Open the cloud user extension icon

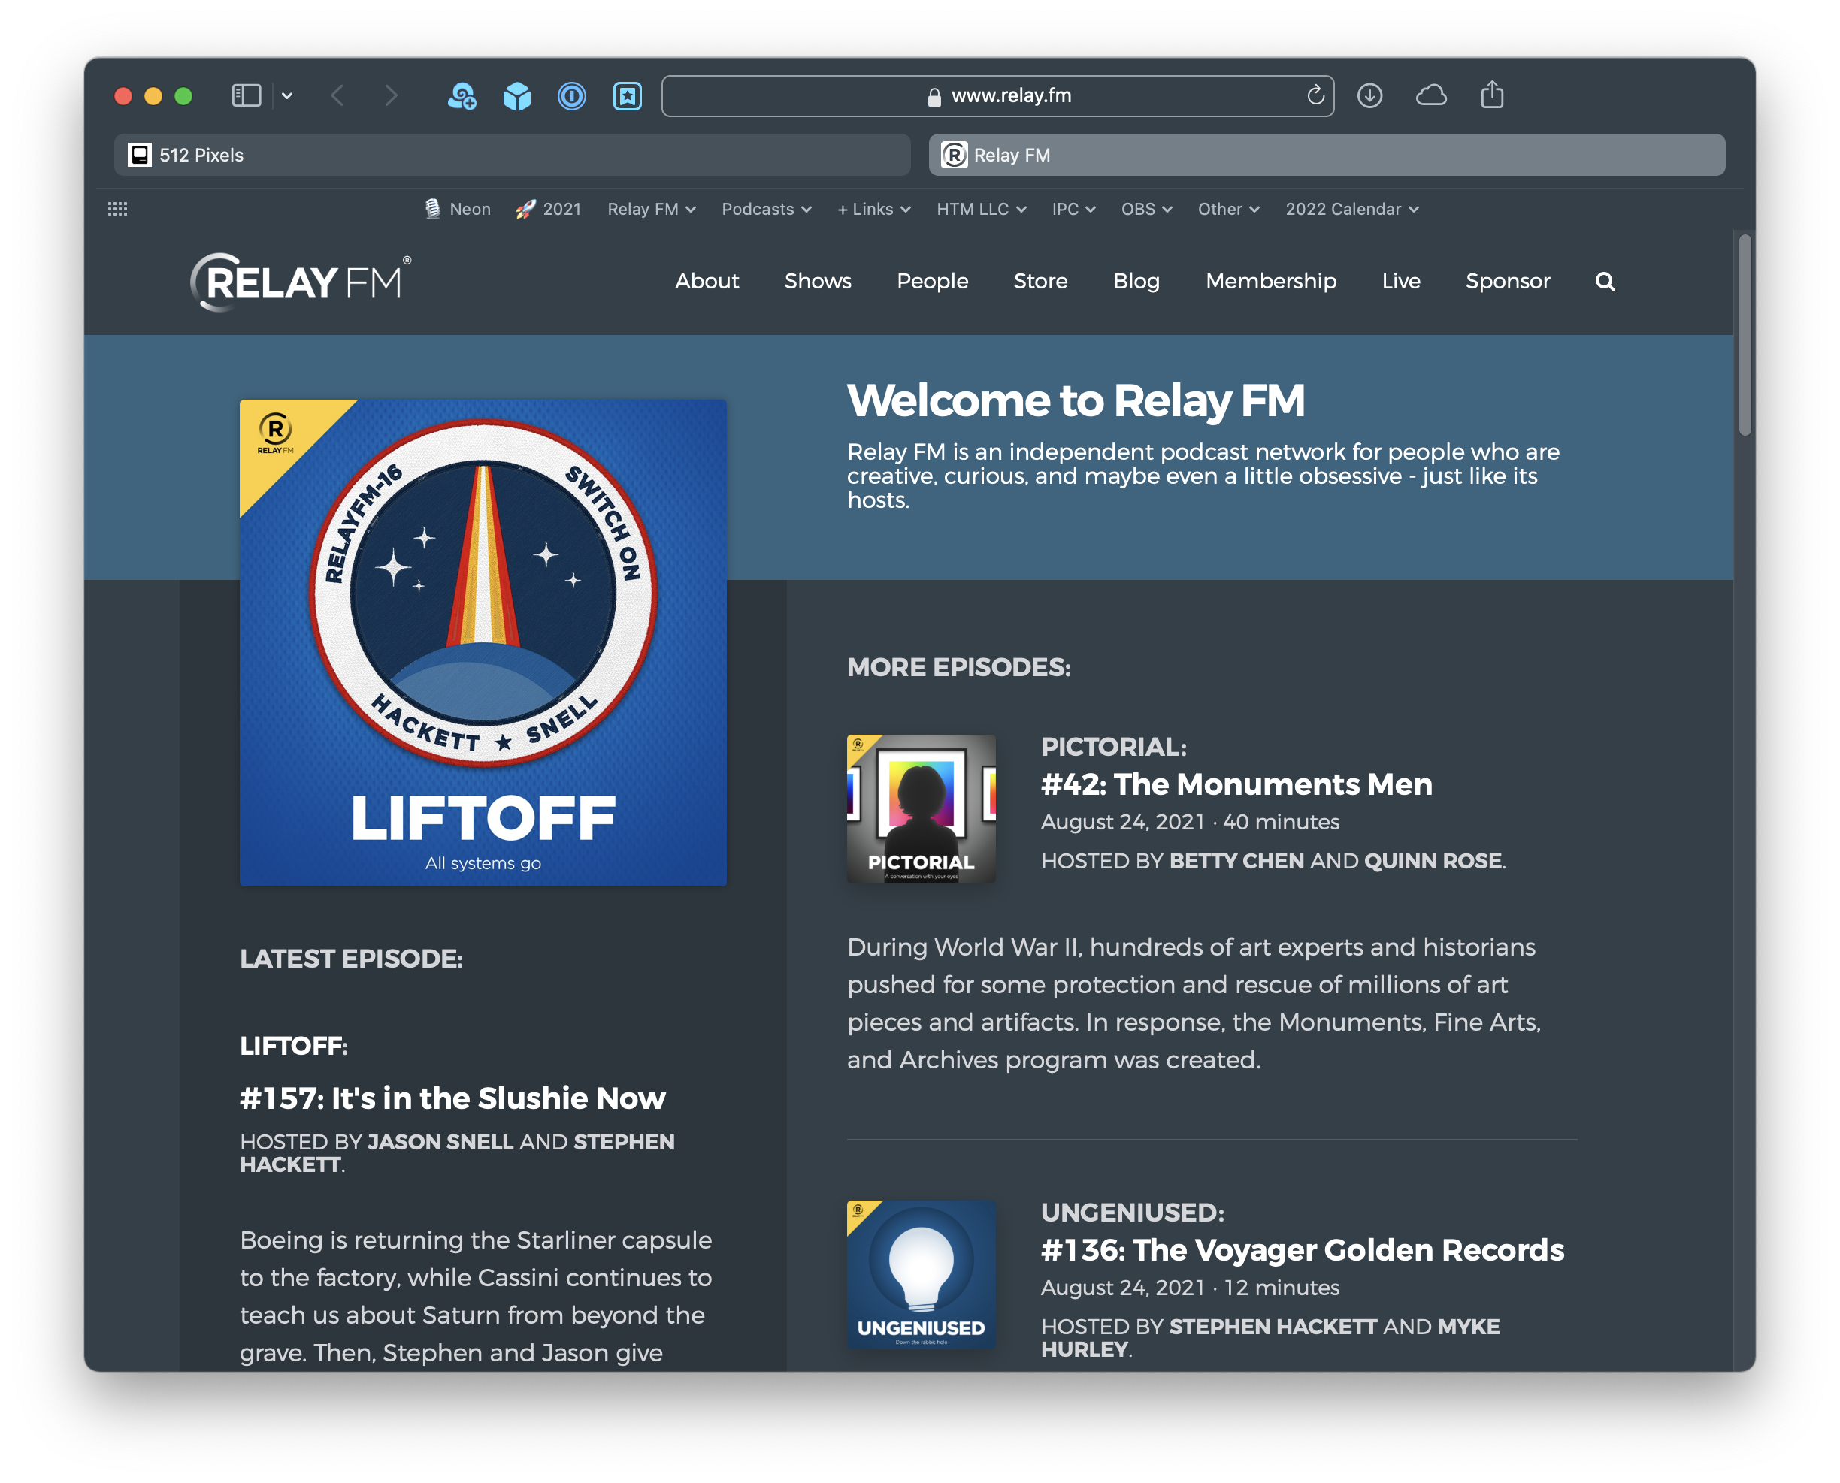462,95
